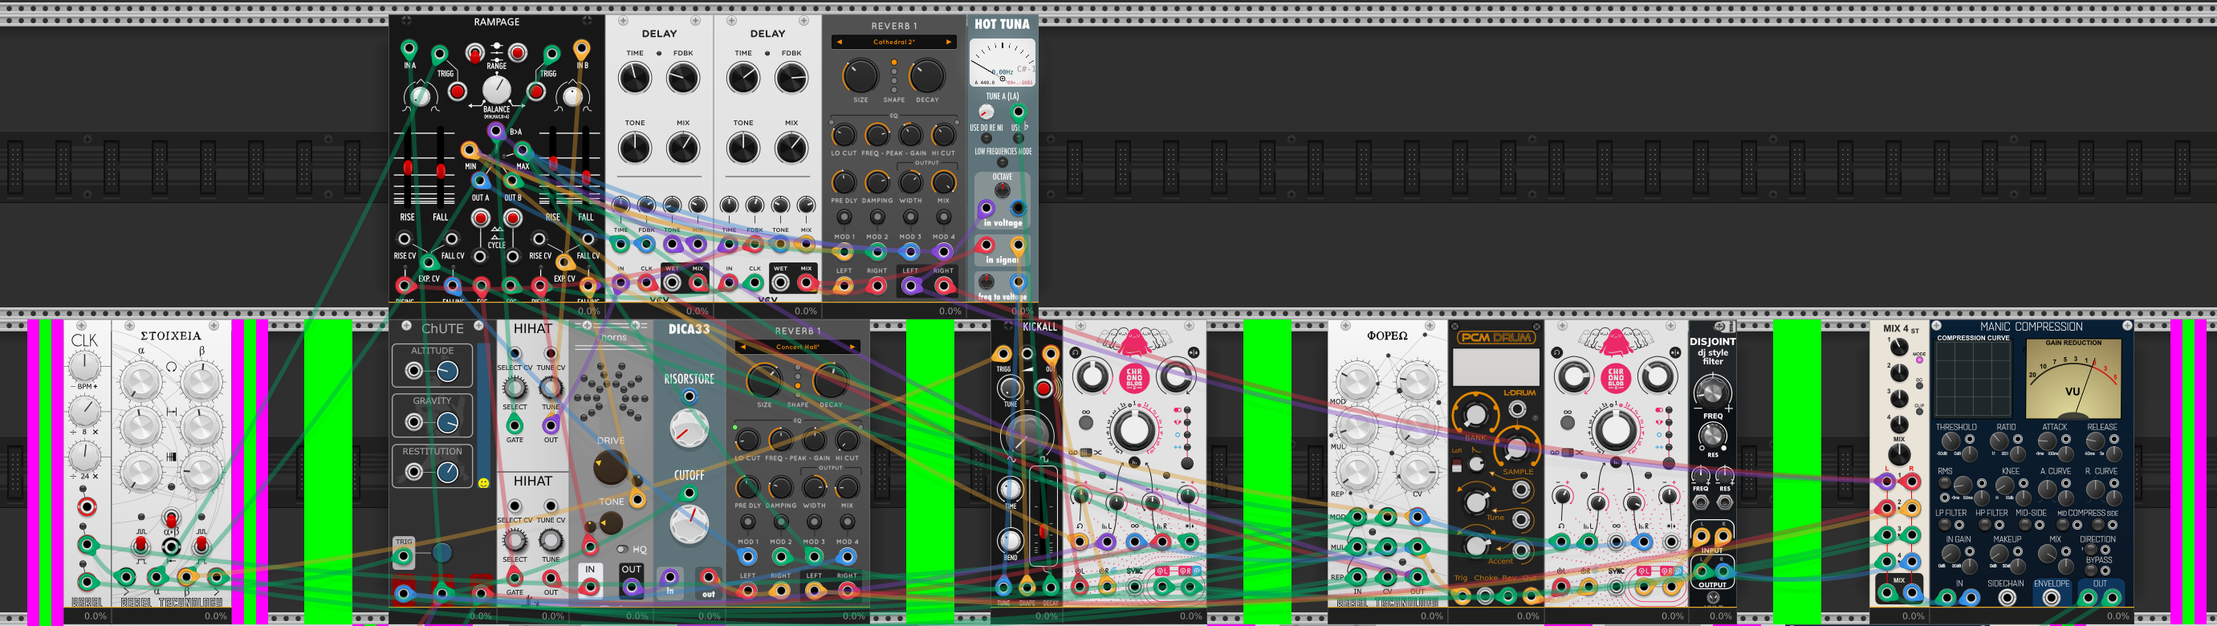This screenshot has height=626, width=2217.
Task: Click the ChUTE TRIG input jack
Action: (x=404, y=556)
